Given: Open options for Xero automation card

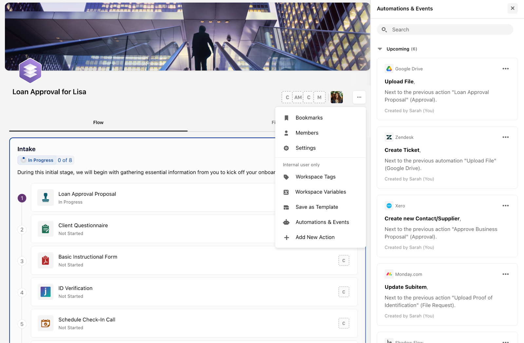Looking at the screenshot, I should point(506,206).
